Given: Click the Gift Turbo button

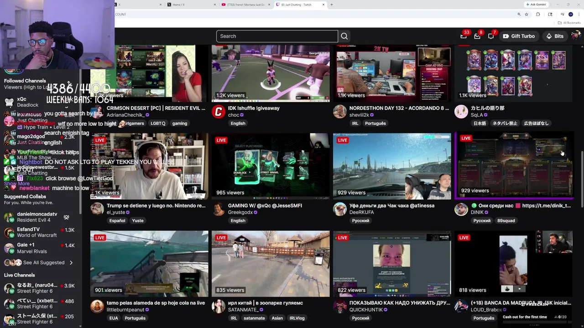Looking at the screenshot, I should pyautogui.click(x=519, y=36).
